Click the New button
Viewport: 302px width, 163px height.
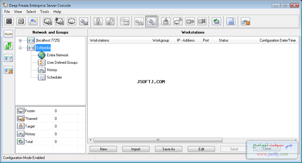tap(103, 149)
